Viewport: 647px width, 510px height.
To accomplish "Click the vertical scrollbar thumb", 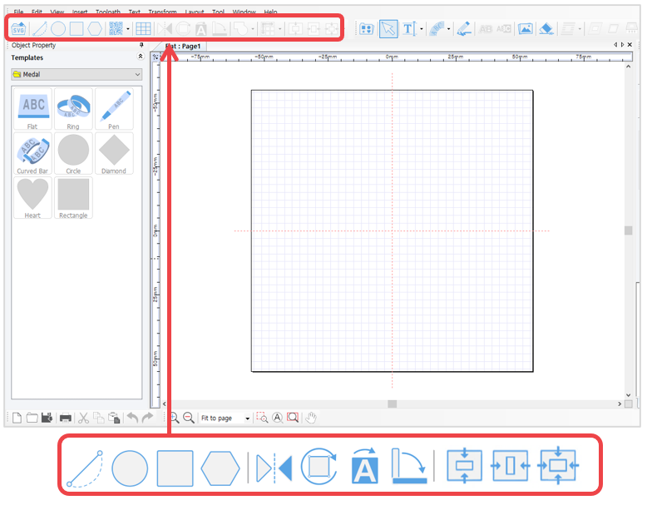I will coord(628,230).
